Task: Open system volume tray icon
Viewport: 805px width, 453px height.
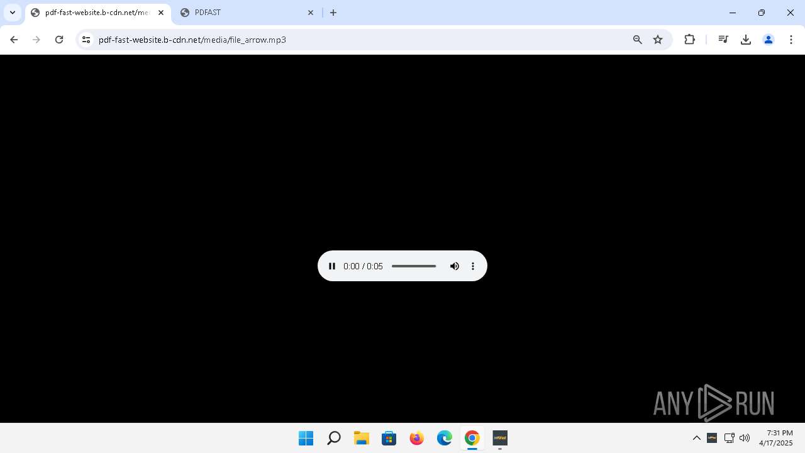Action: point(745,438)
